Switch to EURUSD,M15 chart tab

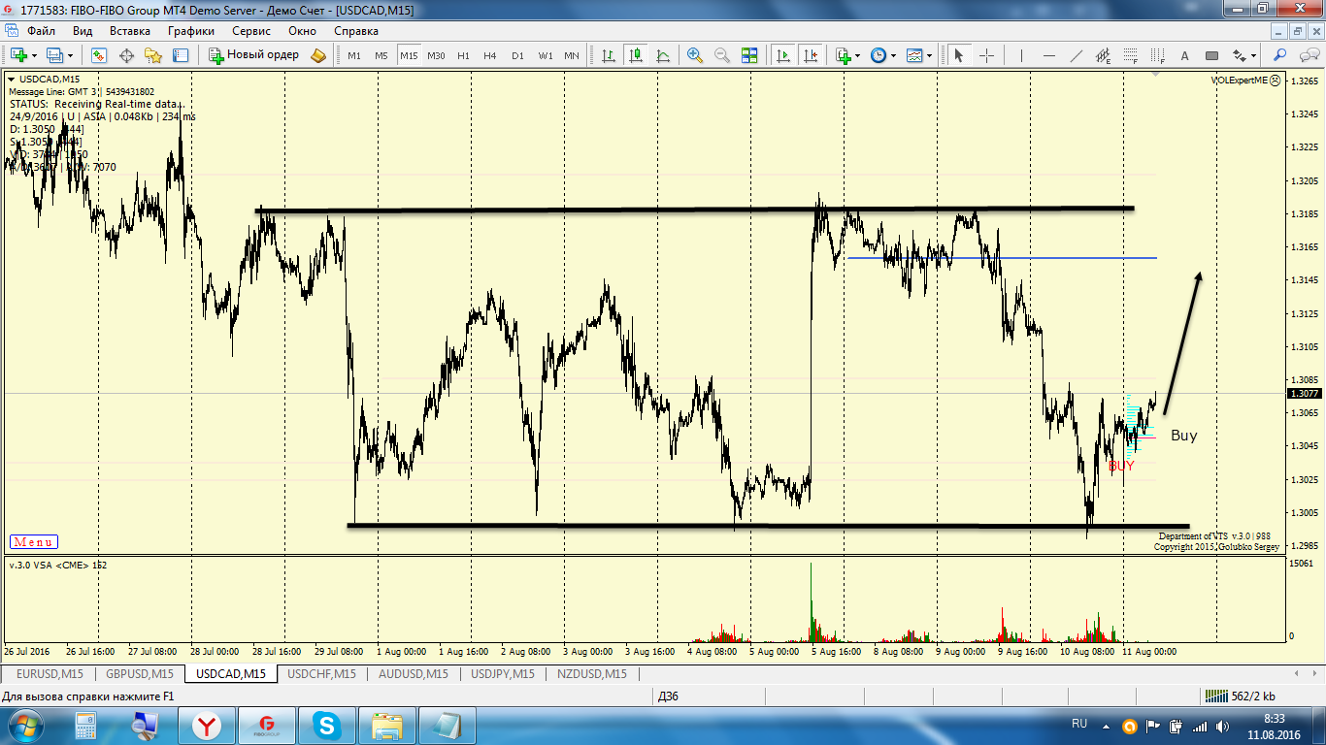point(50,673)
